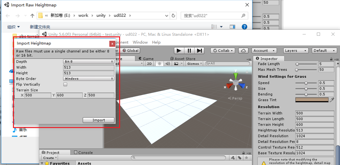Click the Explorer up-arrow navigation icon
This screenshot has height=165, width=340.
(x=32, y=15)
